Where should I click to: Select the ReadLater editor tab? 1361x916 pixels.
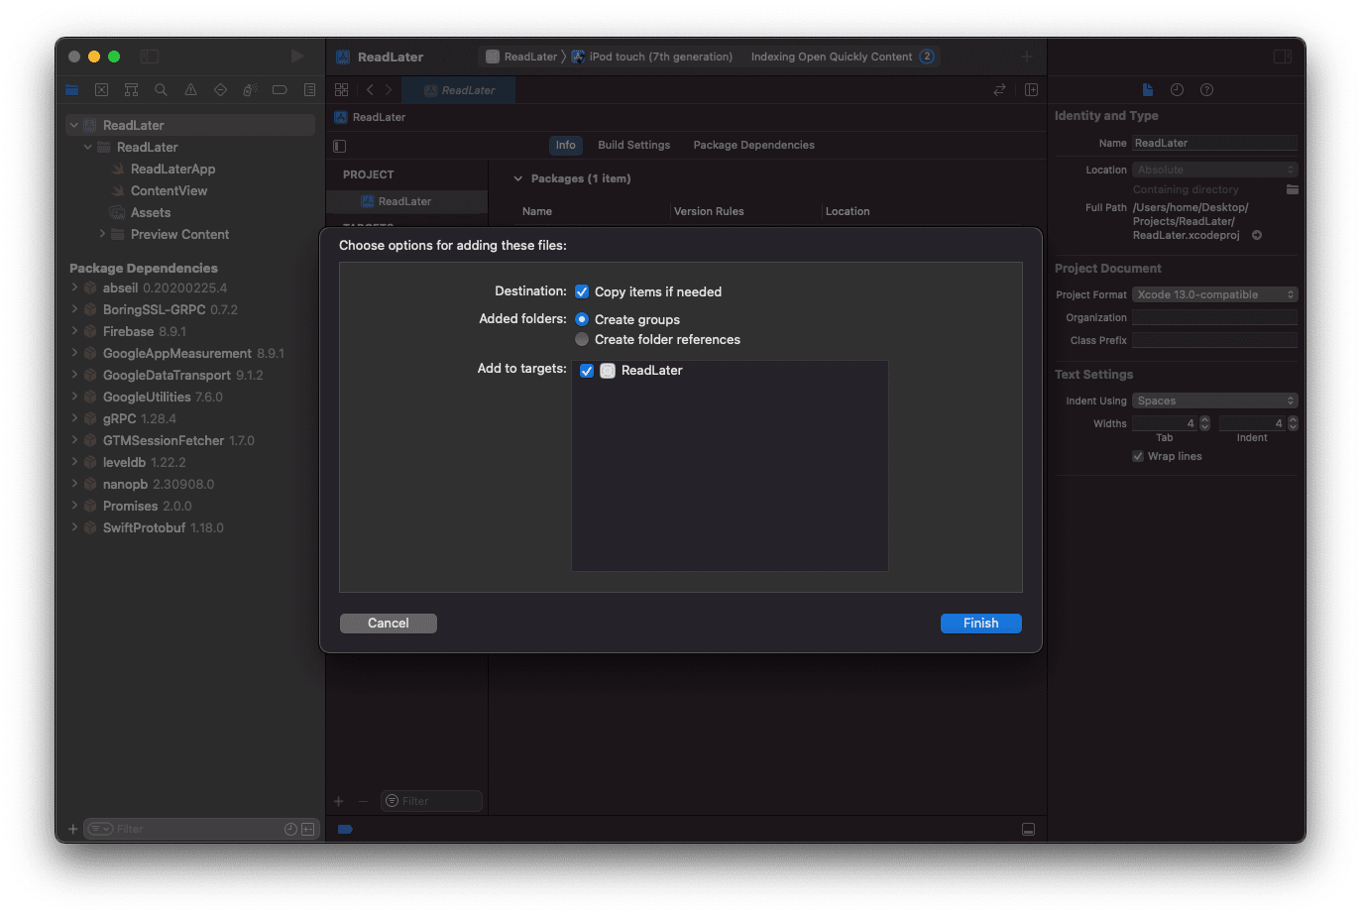(x=459, y=90)
